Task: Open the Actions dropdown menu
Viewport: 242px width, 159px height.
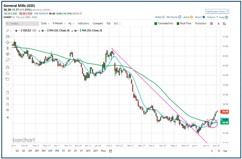Action: [212, 17]
